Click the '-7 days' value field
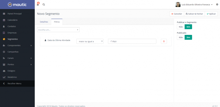Screen dimensions: 220x107 [132, 41]
